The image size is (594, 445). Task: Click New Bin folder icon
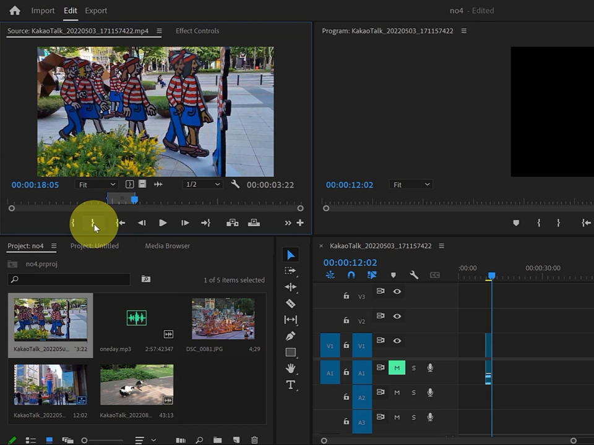(217, 439)
